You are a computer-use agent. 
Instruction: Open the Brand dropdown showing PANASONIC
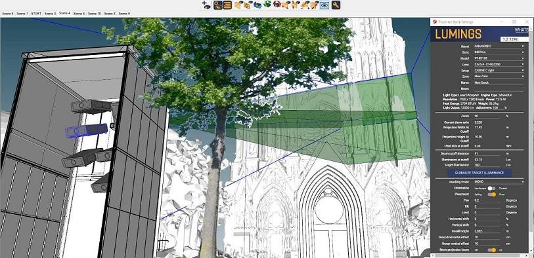click(x=499, y=46)
